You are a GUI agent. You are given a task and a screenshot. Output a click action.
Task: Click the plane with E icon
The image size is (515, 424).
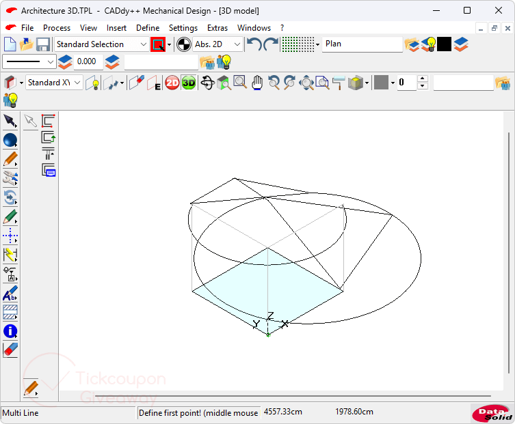click(x=154, y=83)
